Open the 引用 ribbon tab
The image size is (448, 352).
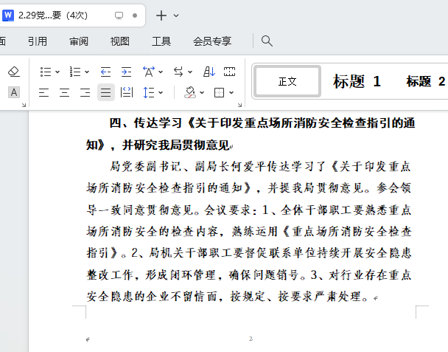[38, 41]
